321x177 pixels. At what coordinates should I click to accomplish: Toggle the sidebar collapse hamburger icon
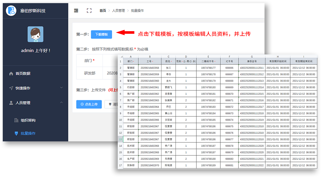(x=76, y=11)
